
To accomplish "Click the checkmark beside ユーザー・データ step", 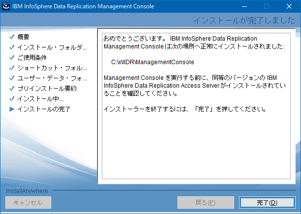I will (x=12, y=78).
